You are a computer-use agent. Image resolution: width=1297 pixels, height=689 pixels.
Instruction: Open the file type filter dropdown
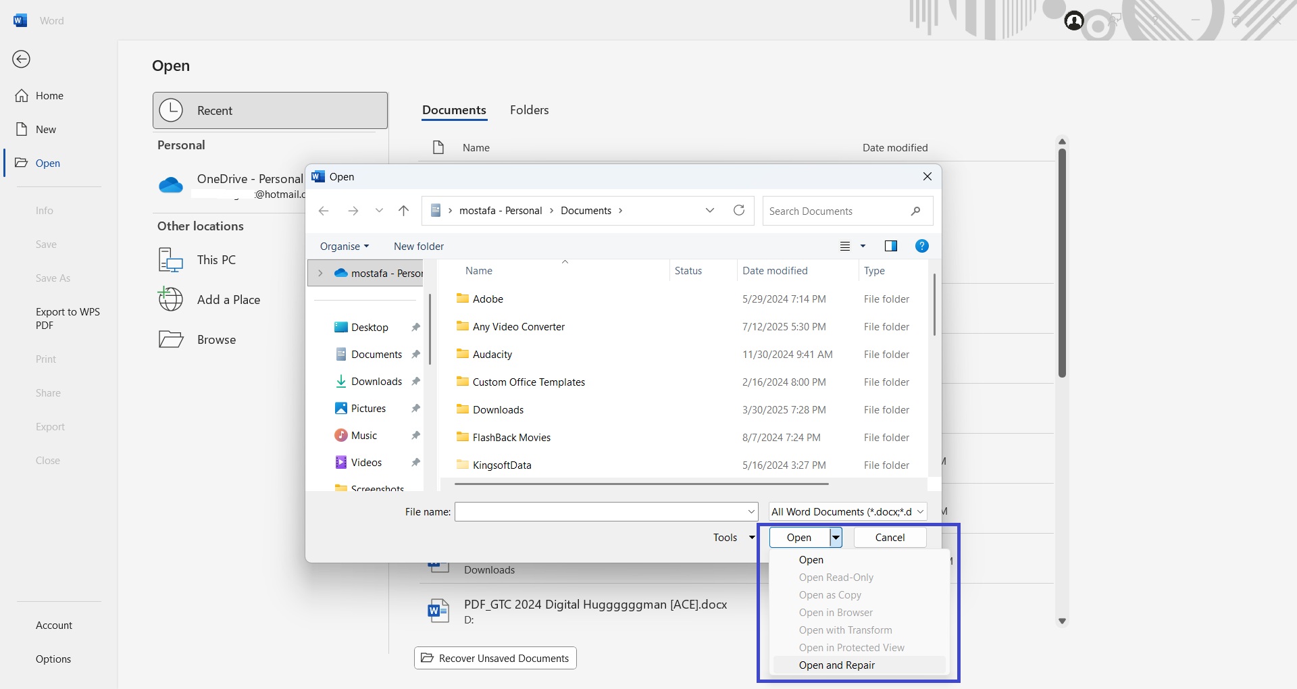point(847,512)
